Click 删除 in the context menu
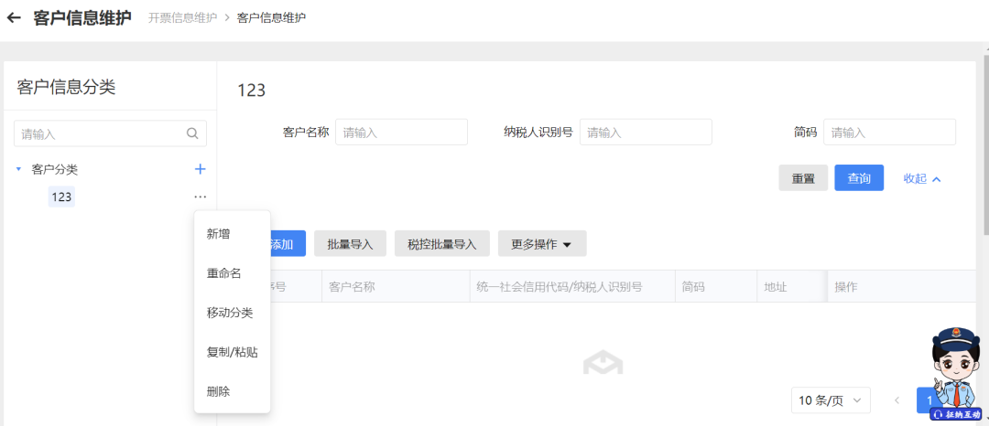Viewport: 989px width, 426px height. pos(218,391)
